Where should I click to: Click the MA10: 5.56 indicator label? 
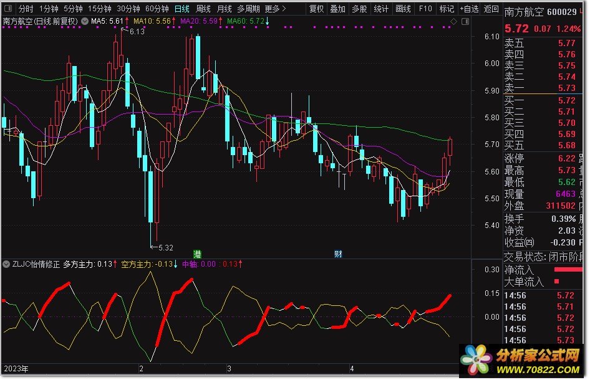[154, 21]
